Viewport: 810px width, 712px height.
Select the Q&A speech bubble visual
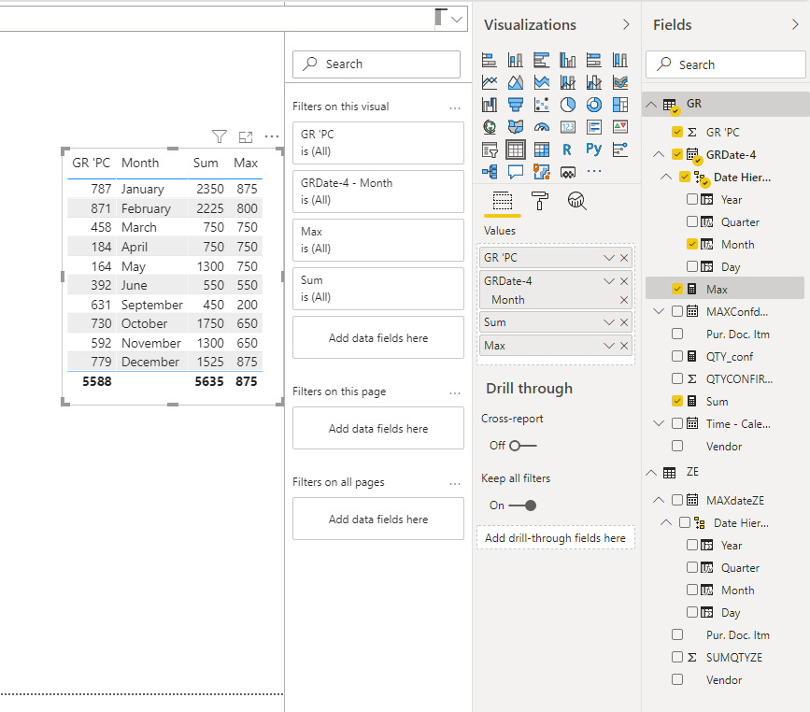point(516,172)
